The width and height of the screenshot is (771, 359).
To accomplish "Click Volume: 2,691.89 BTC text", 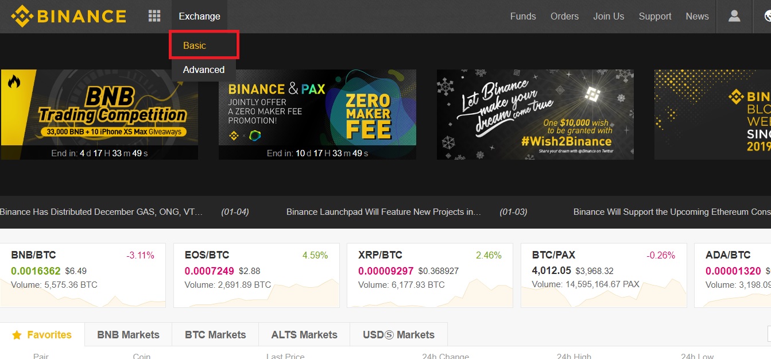I will (228, 285).
